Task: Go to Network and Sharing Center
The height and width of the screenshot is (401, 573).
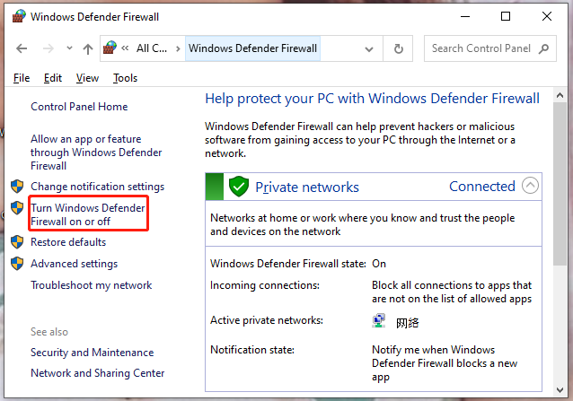Action: (97, 373)
